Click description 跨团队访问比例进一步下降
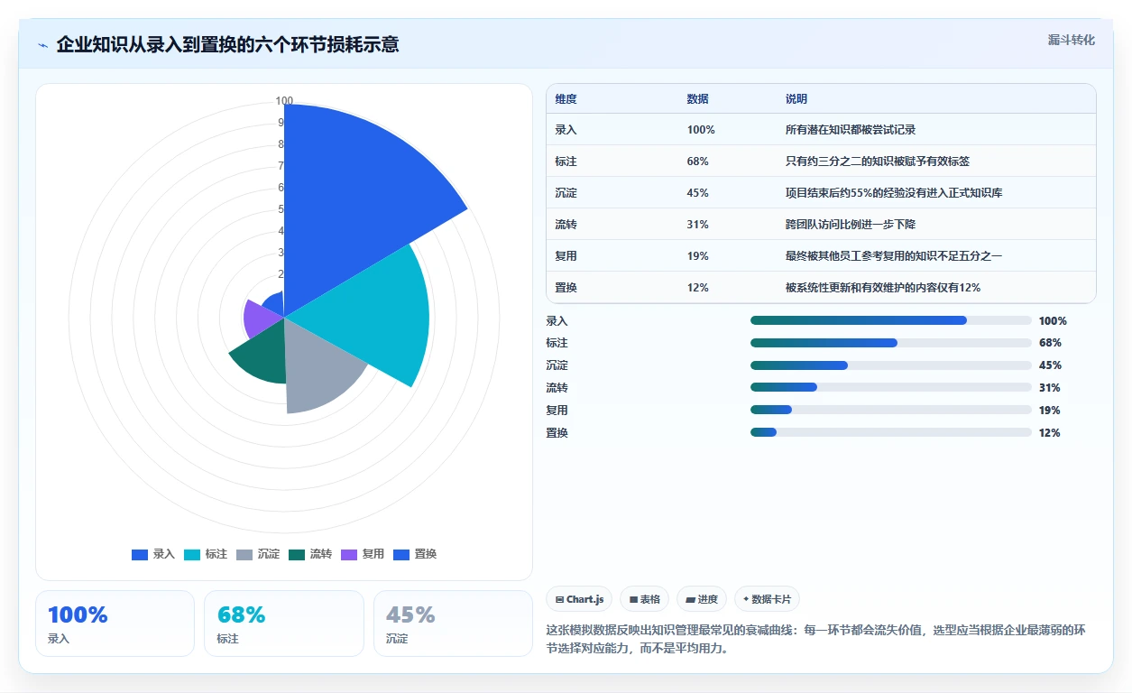Screen dimensions: 1132x693 851,225
